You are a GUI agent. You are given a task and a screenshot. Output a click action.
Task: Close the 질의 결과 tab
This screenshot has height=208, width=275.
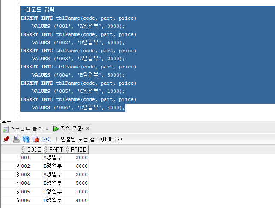click(88, 128)
